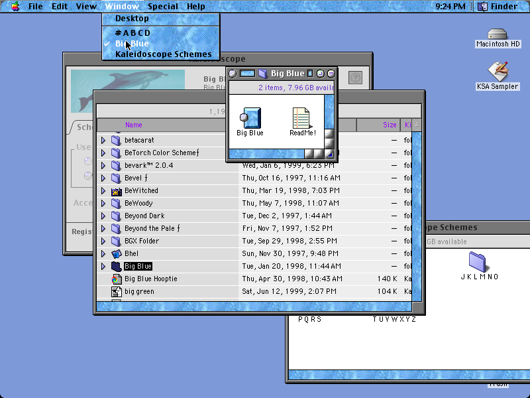Click the Beyond the Pale folder icon
Image resolution: width=530 pixels, height=398 pixels.
[116, 228]
